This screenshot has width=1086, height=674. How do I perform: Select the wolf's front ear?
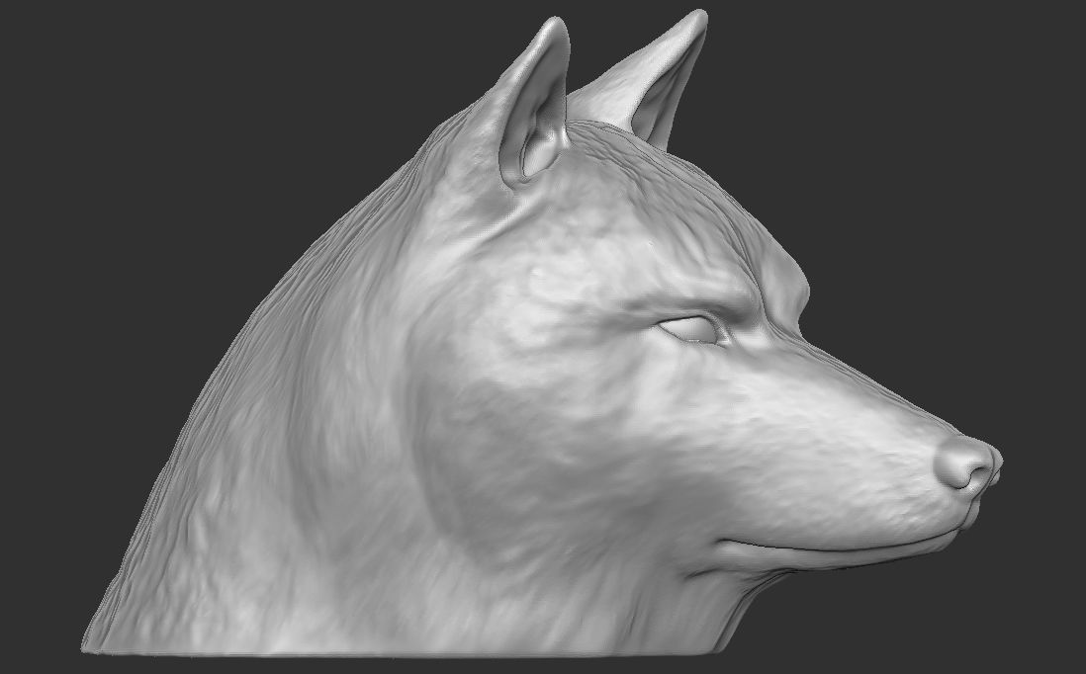[534, 104]
